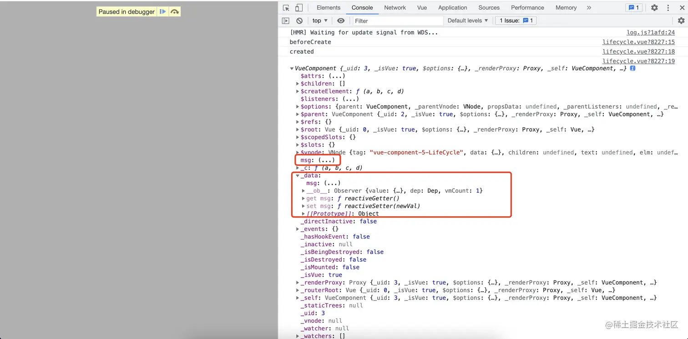The height and width of the screenshot is (339, 688).
Task: Expand the $root Vue instance
Action: [298, 130]
